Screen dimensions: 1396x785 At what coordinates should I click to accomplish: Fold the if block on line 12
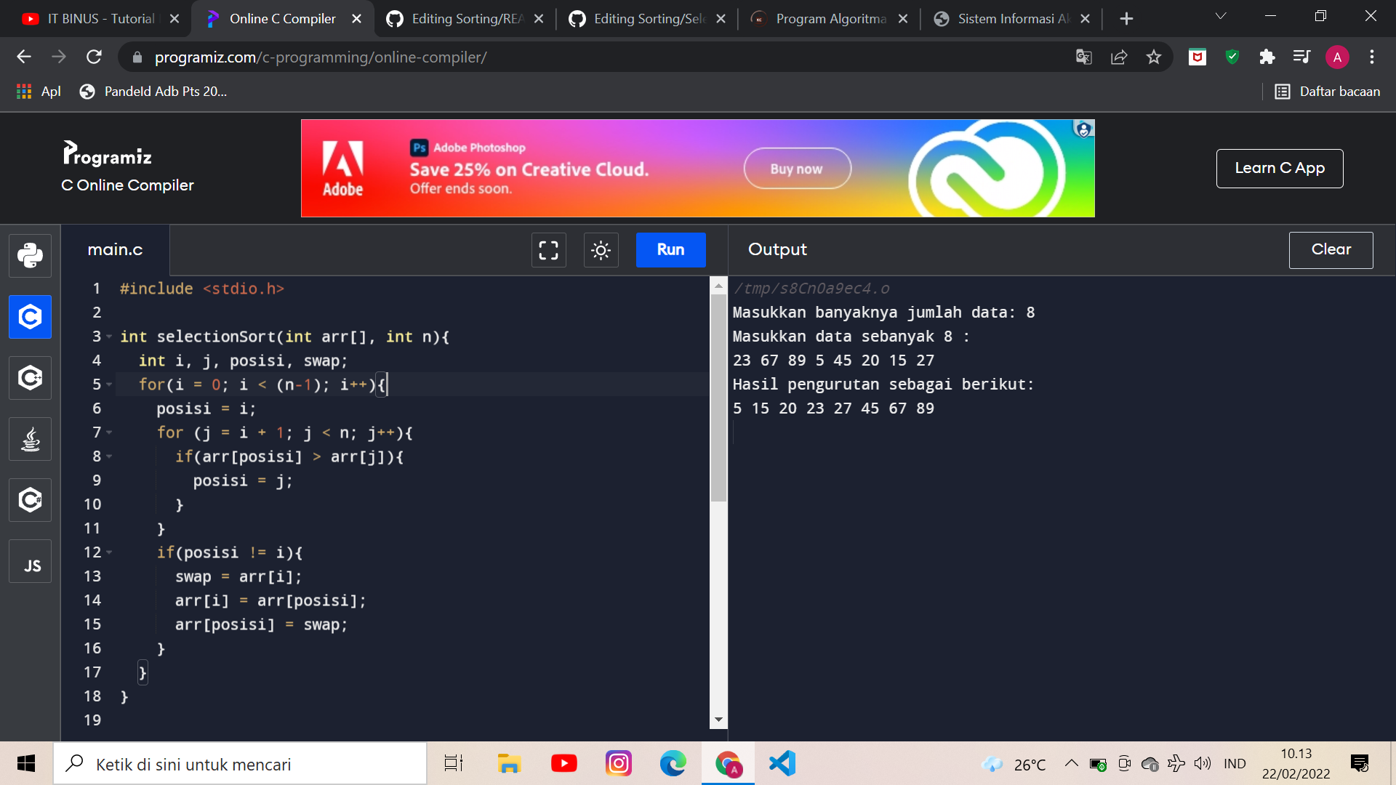tap(108, 552)
